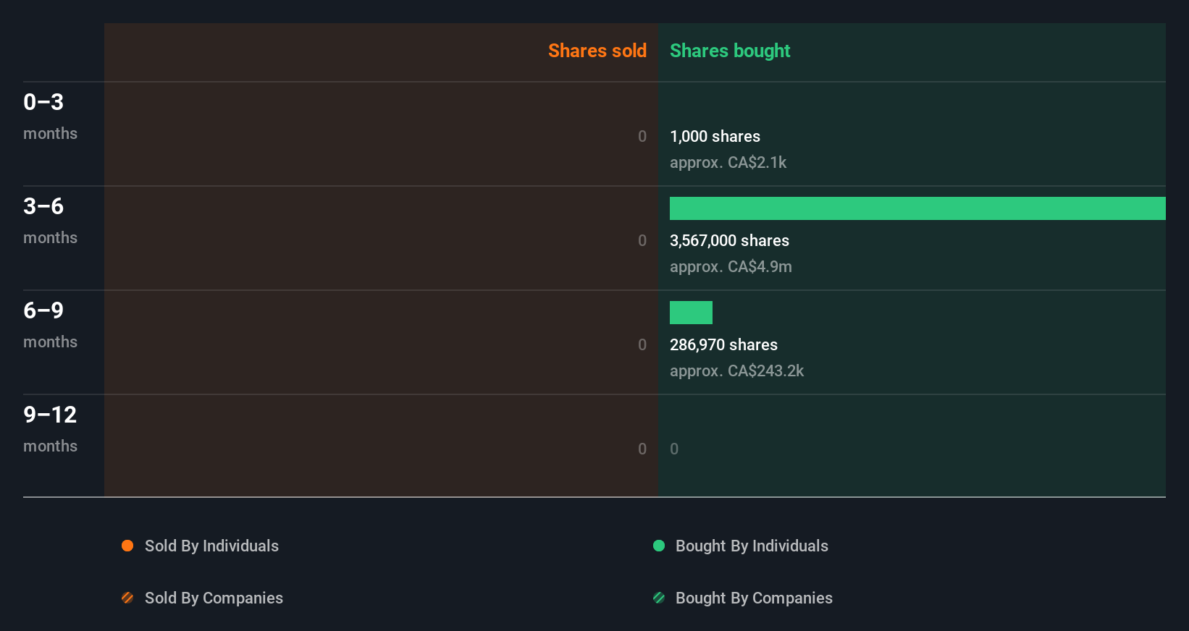This screenshot has height=631, width=1189.
Task: Click the shares sold 0 in 9–12 months row
Action: point(642,449)
